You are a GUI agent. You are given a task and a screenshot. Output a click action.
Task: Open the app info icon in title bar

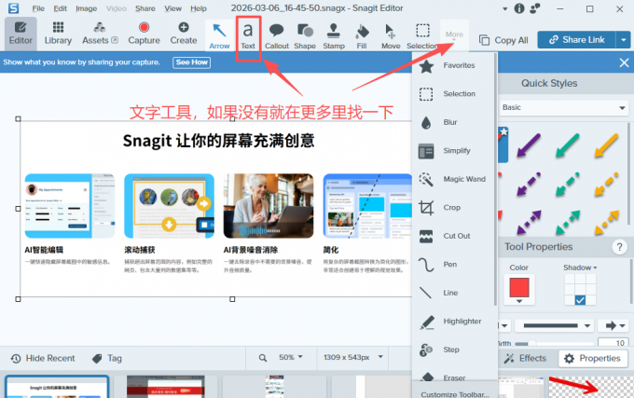[x=519, y=8]
